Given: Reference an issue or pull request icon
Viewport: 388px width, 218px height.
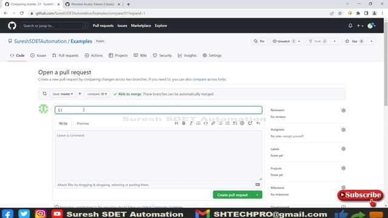Looking at the screenshot, I should click(250, 123).
